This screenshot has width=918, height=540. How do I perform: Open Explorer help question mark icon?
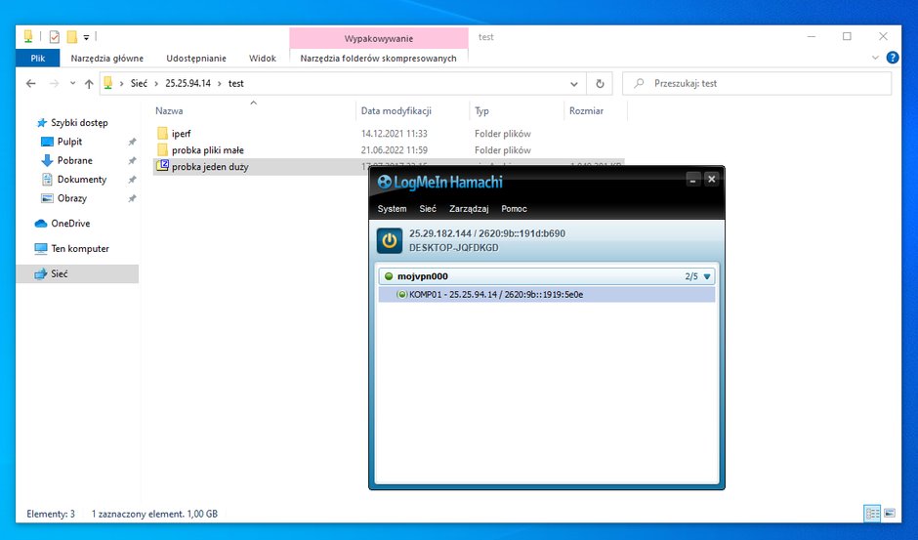[893, 58]
